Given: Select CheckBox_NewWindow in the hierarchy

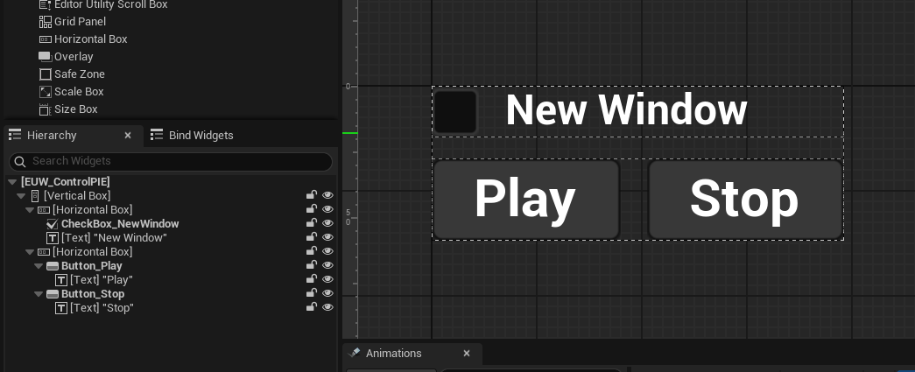Looking at the screenshot, I should pyautogui.click(x=120, y=224).
